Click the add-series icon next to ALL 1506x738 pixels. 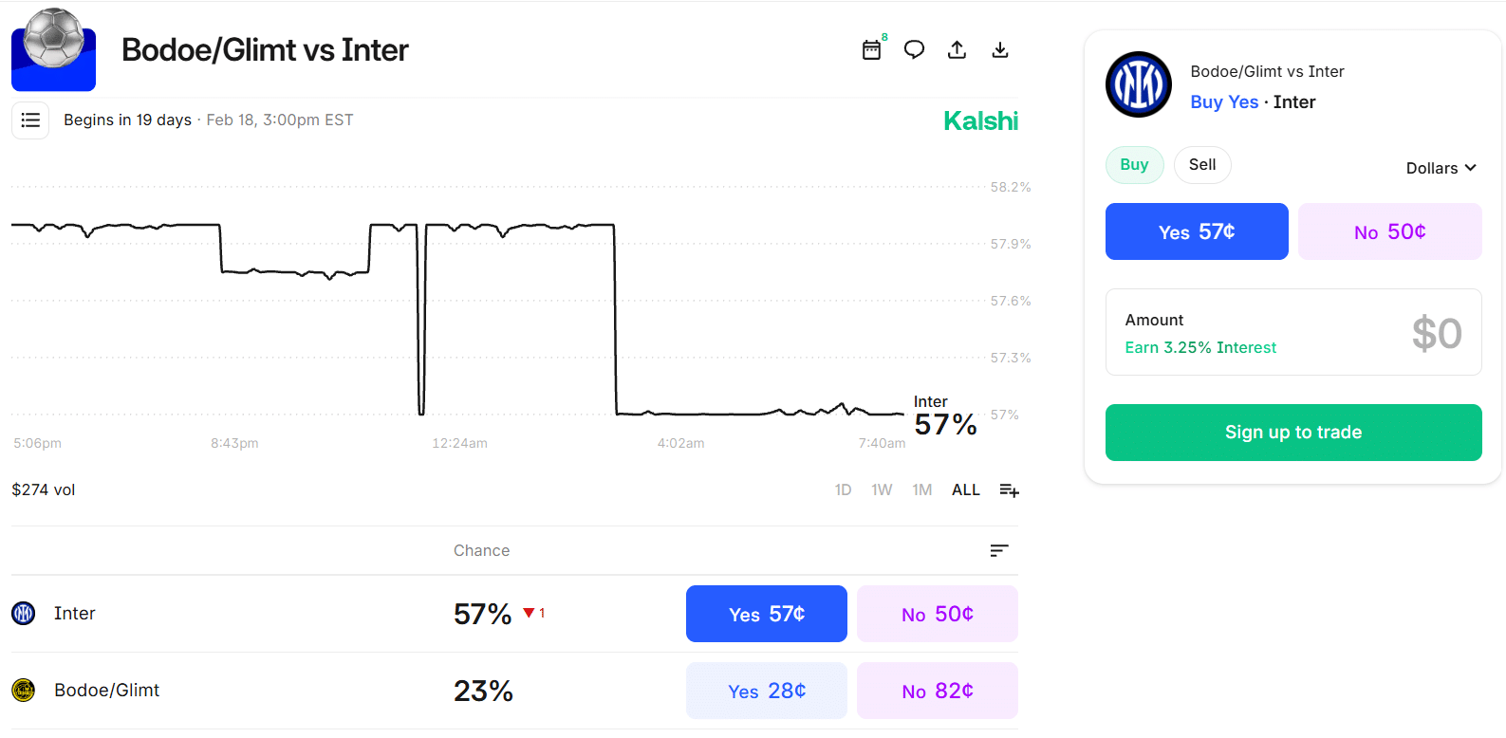point(1009,490)
